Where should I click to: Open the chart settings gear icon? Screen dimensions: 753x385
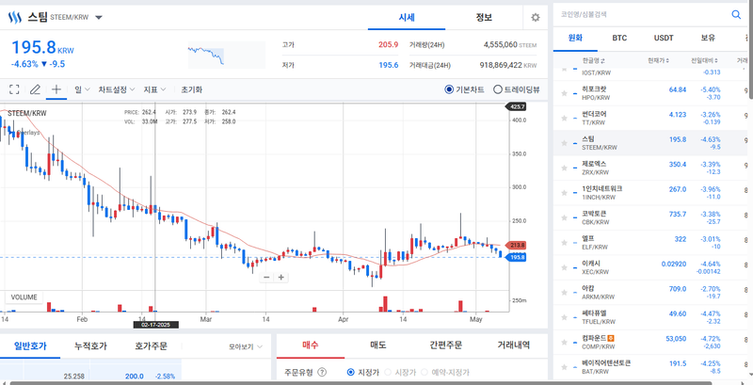click(536, 18)
